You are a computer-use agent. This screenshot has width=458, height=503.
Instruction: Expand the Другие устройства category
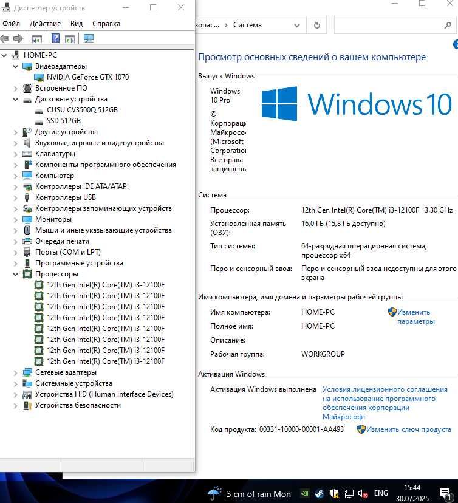tap(15, 132)
